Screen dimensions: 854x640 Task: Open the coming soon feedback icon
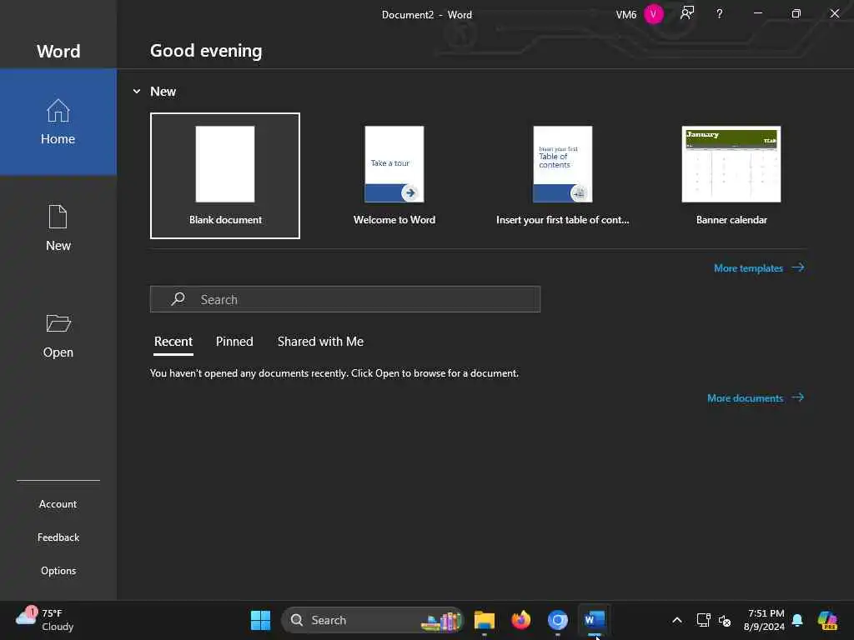[687, 13]
